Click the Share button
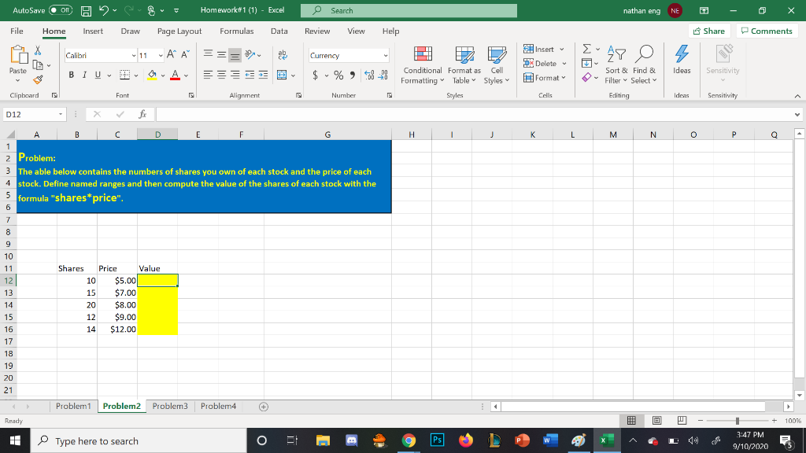Image resolution: width=806 pixels, height=453 pixels. click(x=708, y=31)
